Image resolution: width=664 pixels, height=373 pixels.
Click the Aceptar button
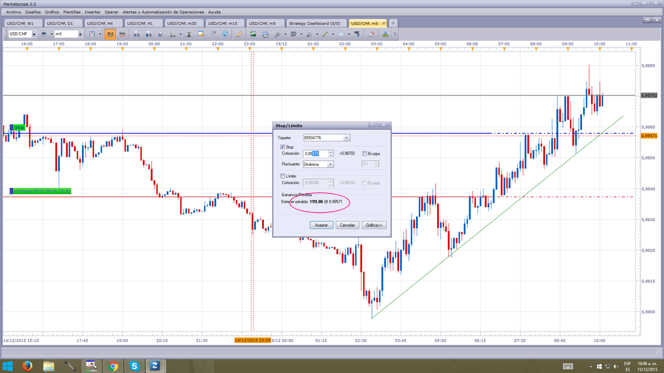click(321, 225)
